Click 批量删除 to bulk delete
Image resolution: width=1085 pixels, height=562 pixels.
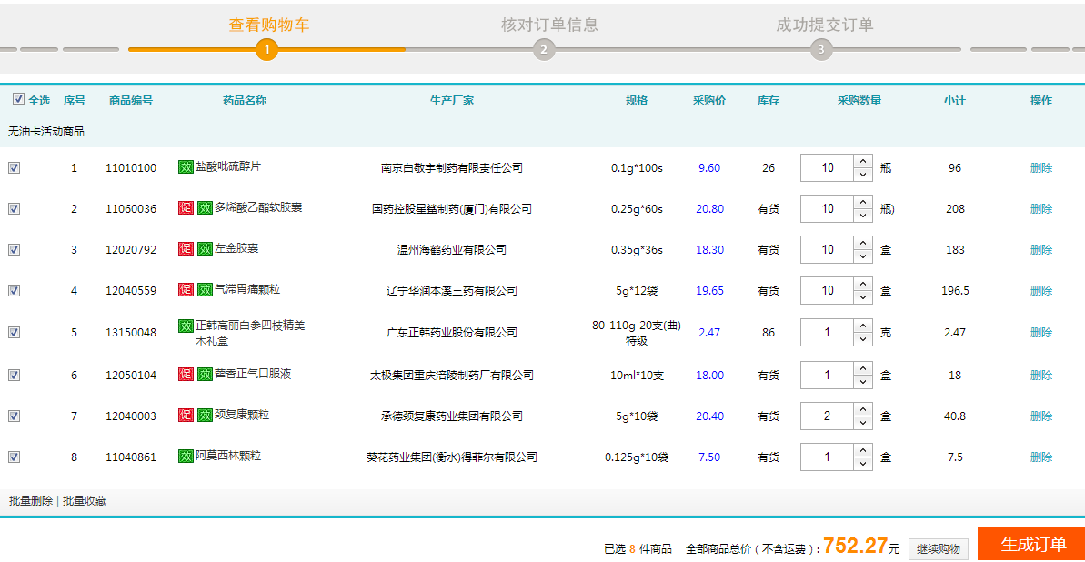pos(30,501)
